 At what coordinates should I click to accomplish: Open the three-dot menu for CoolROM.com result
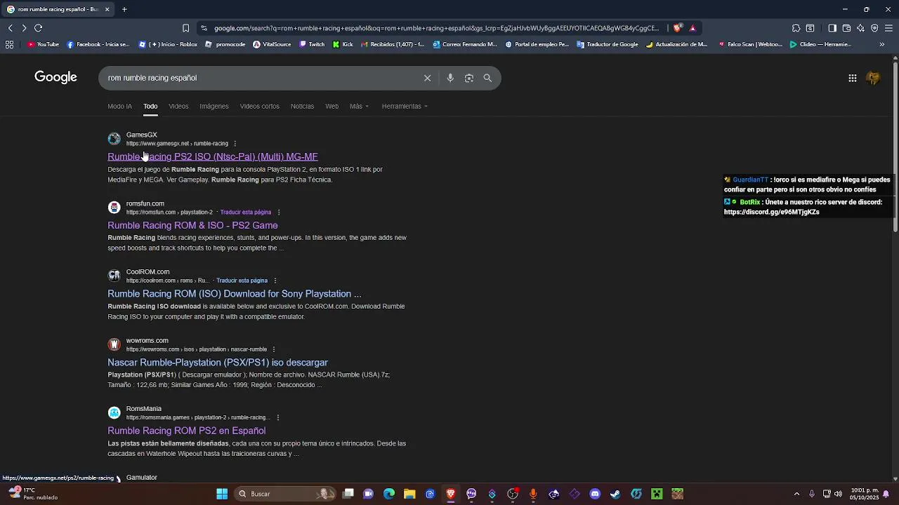pos(275,281)
